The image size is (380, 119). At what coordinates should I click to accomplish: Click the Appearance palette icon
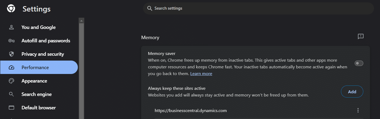click(x=11, y=81)
